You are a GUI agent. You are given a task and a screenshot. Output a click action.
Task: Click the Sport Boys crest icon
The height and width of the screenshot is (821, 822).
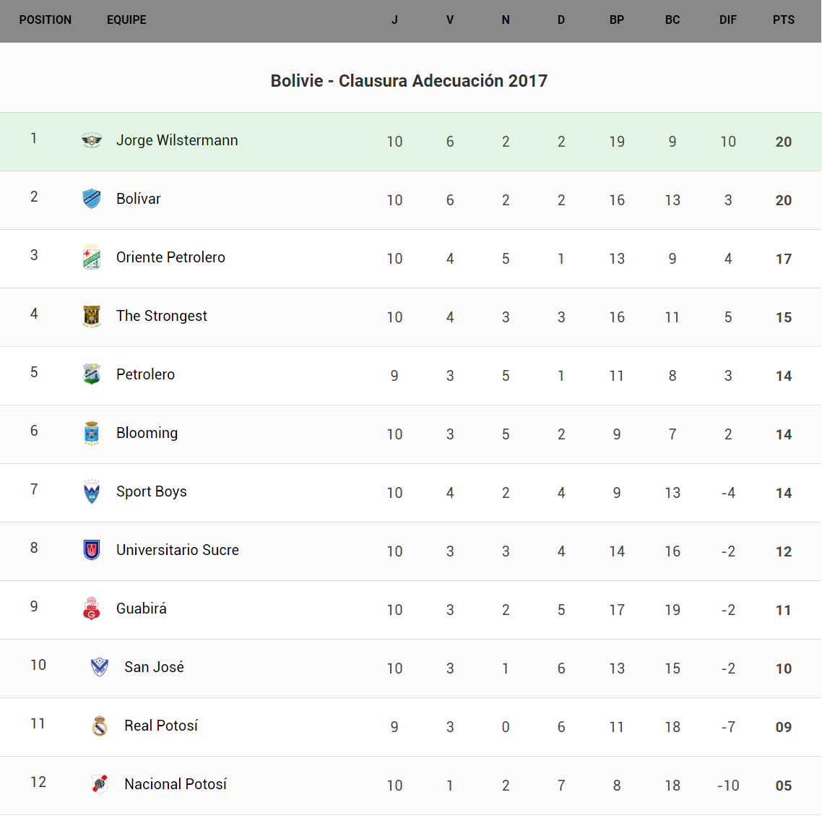click(92, 491)
